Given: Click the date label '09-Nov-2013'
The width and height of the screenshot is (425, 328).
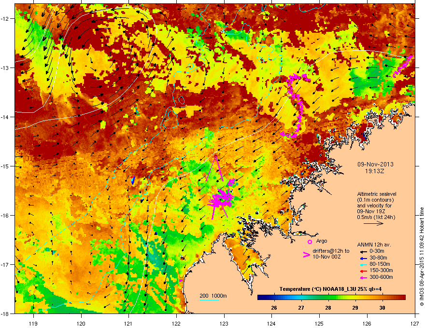Looking at the screenshot, I should tap(375, 164).
